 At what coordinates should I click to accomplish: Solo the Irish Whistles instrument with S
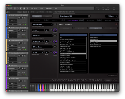click(x=25, y=18)
